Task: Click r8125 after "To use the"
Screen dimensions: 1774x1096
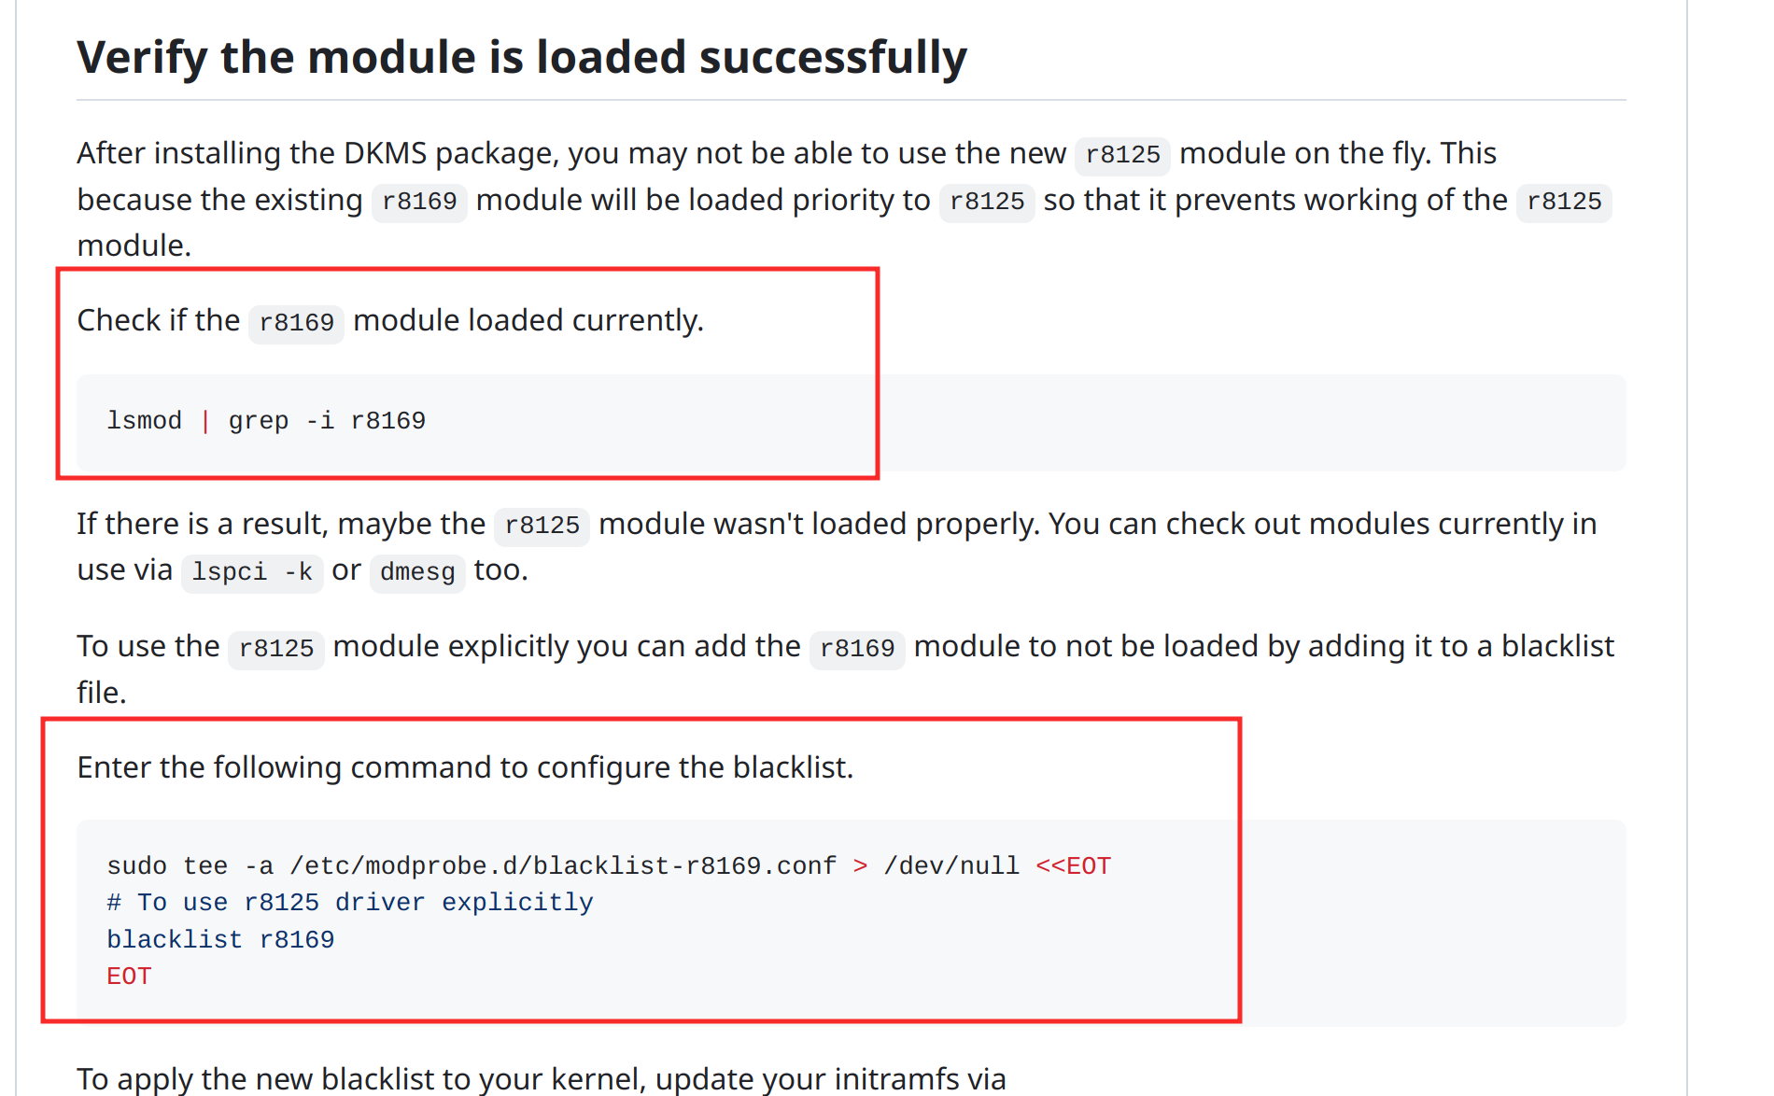Action: [x=275, y=648]
